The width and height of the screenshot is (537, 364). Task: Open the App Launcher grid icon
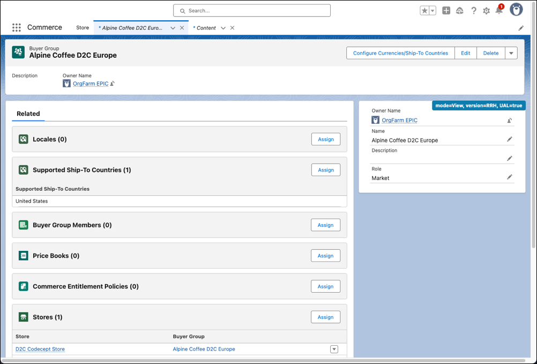point(17,28)
